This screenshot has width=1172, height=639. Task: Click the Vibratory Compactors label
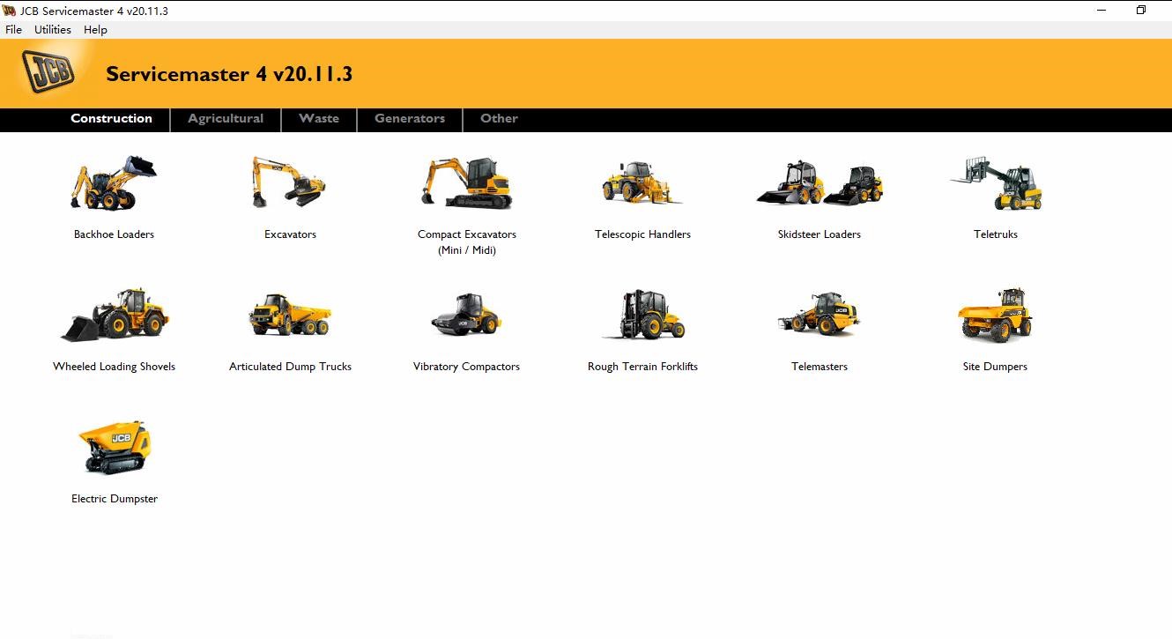(x=466, y=367)
